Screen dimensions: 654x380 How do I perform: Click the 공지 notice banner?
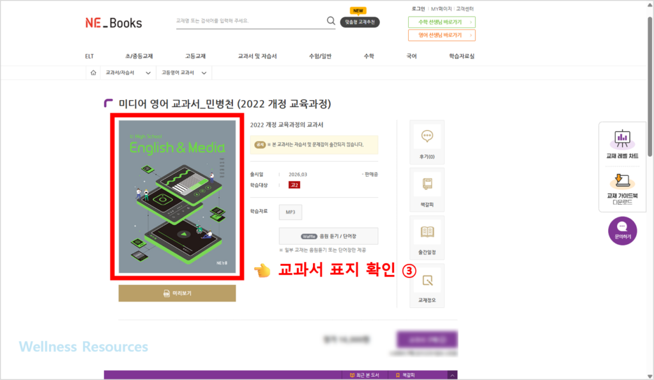pos(314,145)
